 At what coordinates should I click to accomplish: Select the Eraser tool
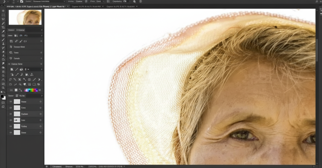click(3, 52)
